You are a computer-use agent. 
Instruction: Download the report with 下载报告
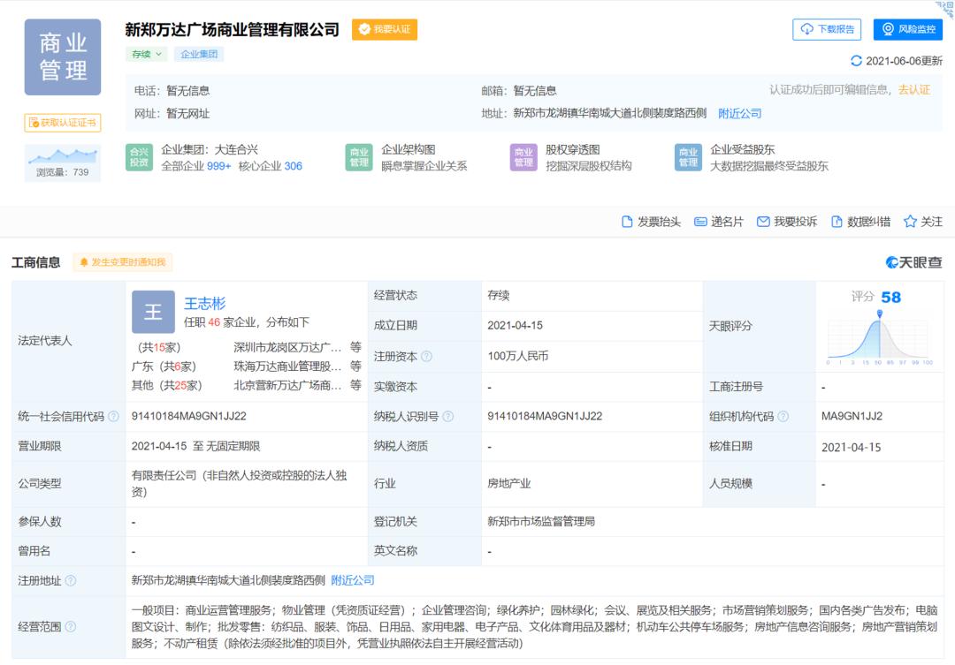click(x=827, y=29)
